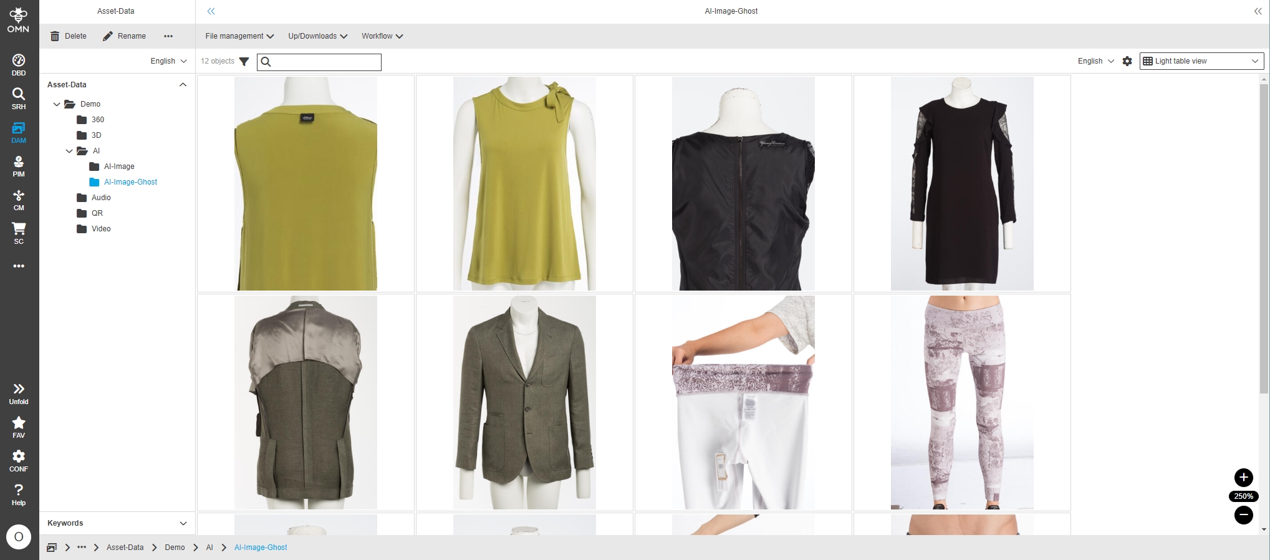
Task: Zoom out with the minus button
Action: pos(1243,515)
